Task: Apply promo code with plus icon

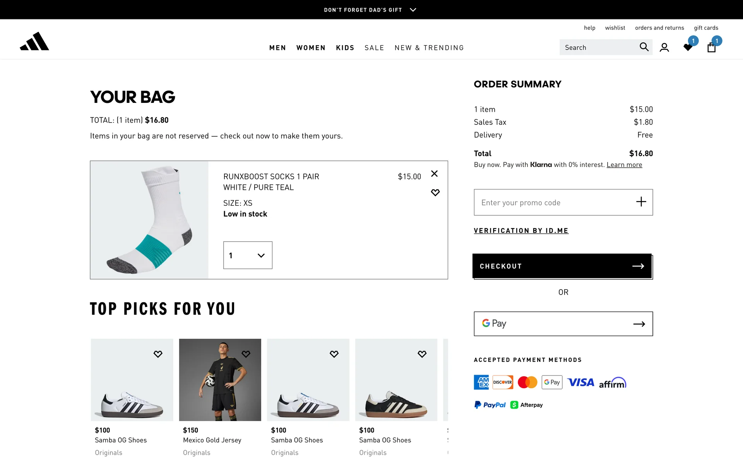Action: click(641, 202)
